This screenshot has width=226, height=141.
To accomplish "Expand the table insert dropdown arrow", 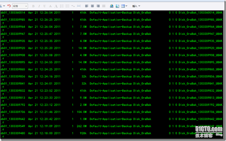I will click(126, 6).
